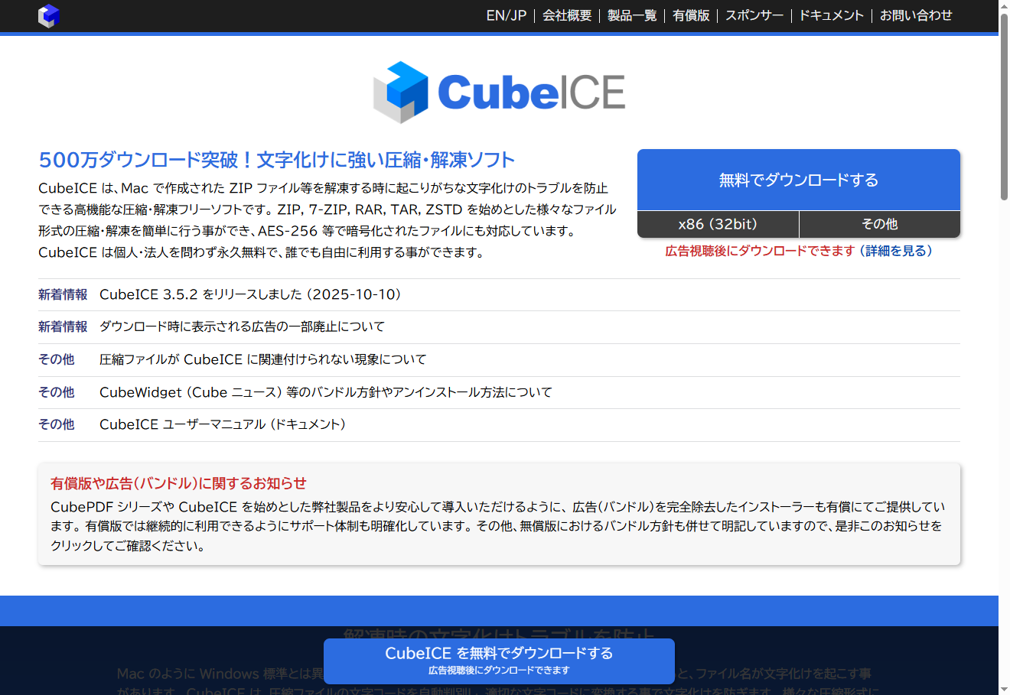Click the その他 download option button

coord(880,224)
